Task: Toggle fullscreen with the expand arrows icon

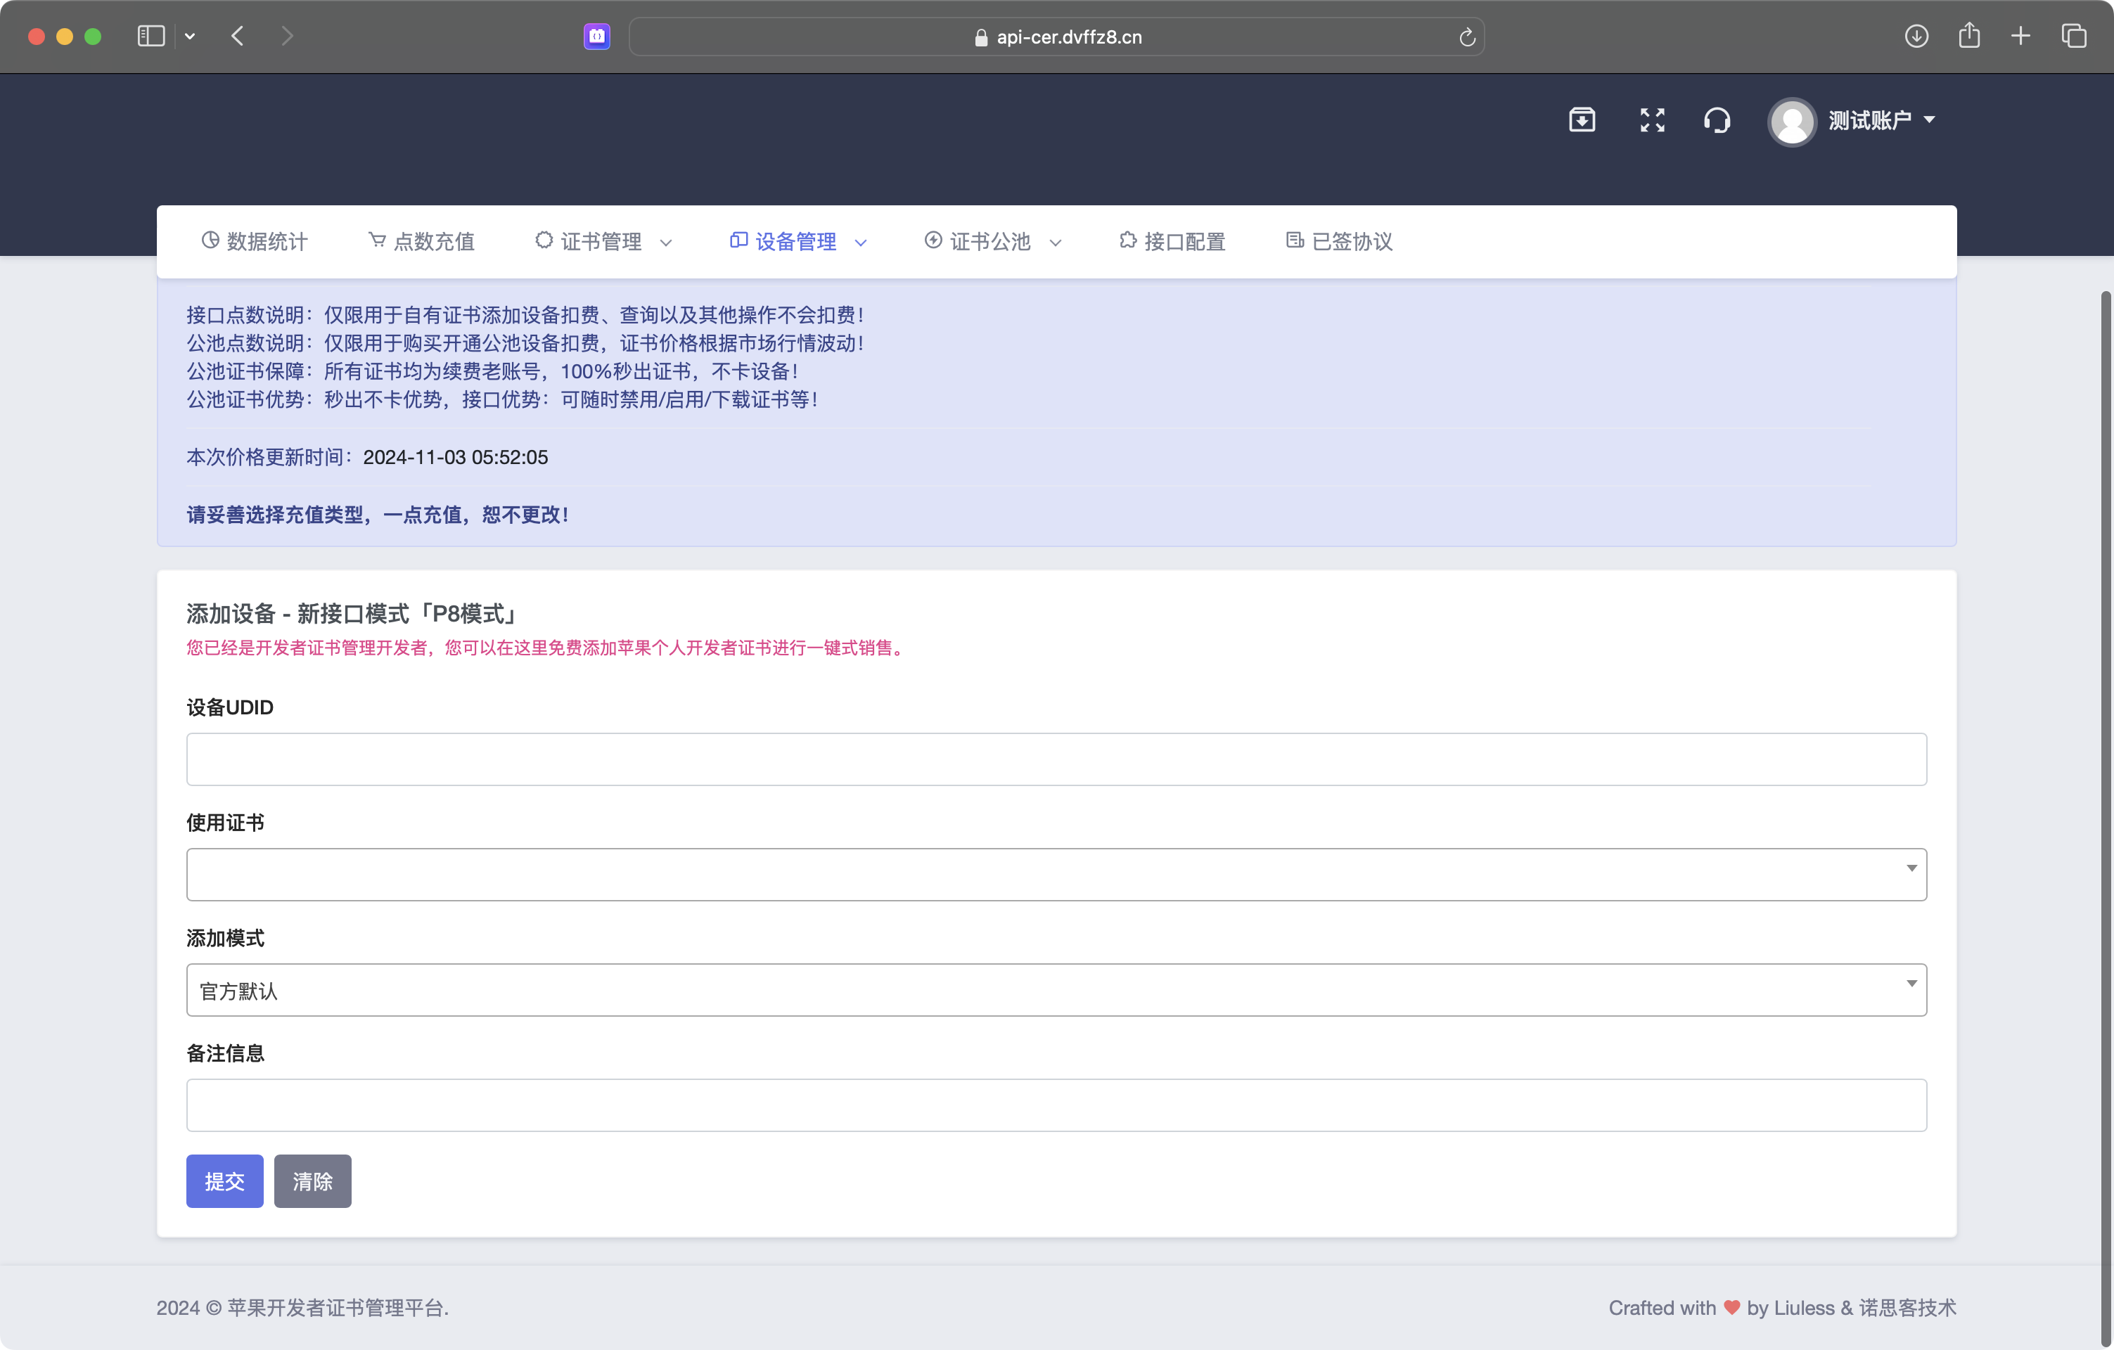Action: [x=1652, y=120]
